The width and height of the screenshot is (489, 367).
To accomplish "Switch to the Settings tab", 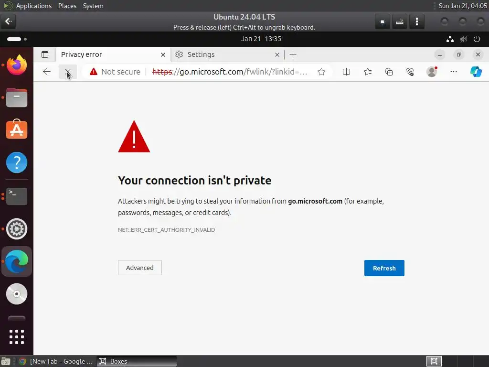I will coord(227,54).
